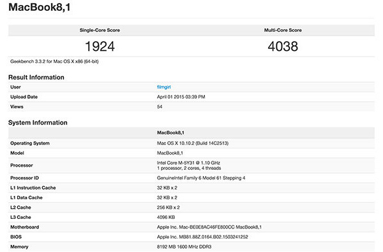Select Mac OS X 10.10.2 build value
This screenshot has width=383, height=252.
coord(193,143)
